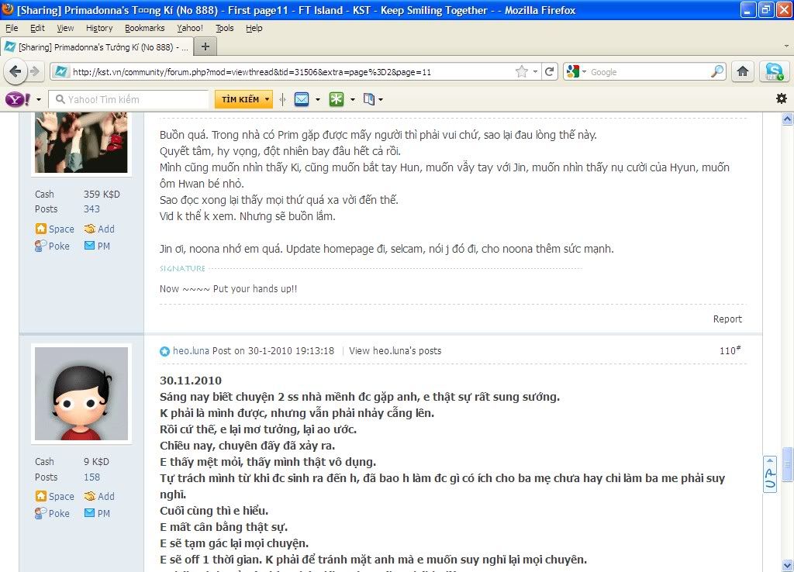Open the green asterisk icon dropdown arrow
Image resolution: width=794 pixels, height=572 pixels.
353,100
